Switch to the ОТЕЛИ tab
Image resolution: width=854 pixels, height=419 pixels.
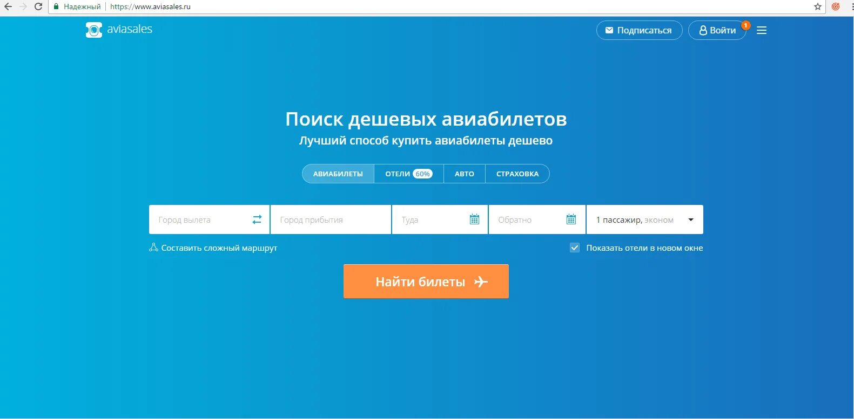[409, 174]
